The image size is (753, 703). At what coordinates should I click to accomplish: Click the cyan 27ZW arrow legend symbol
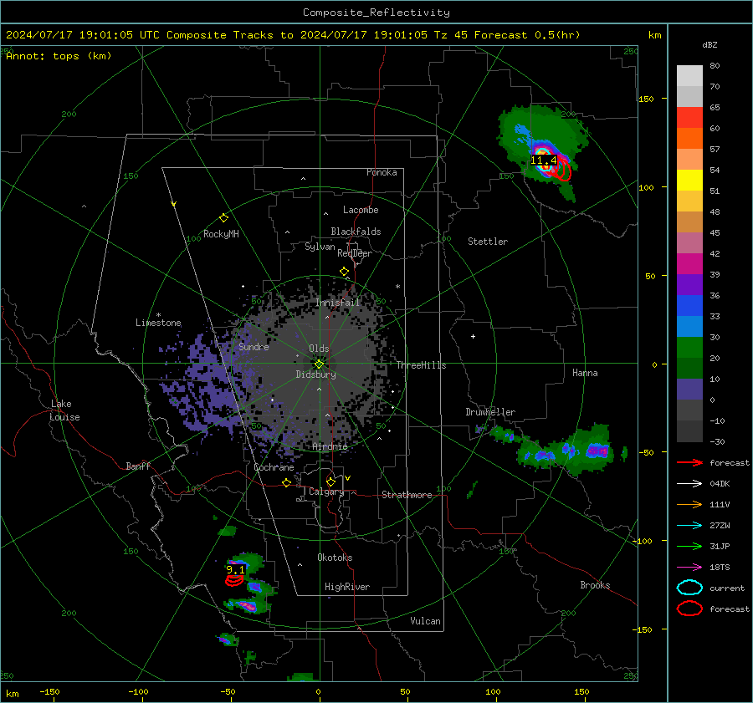pos(689,526)
